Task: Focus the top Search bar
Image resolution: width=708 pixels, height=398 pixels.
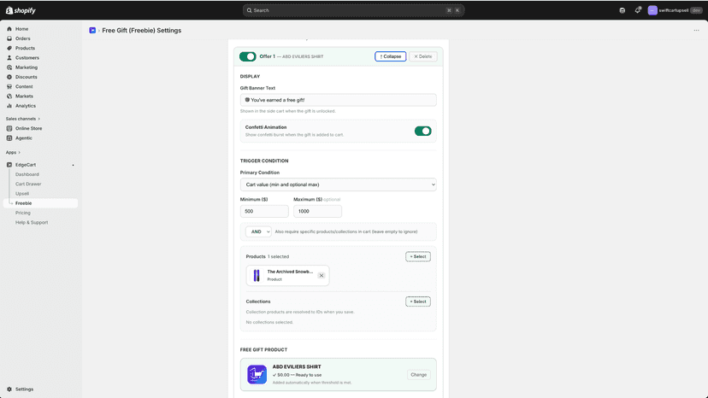Action: (353, 10)
